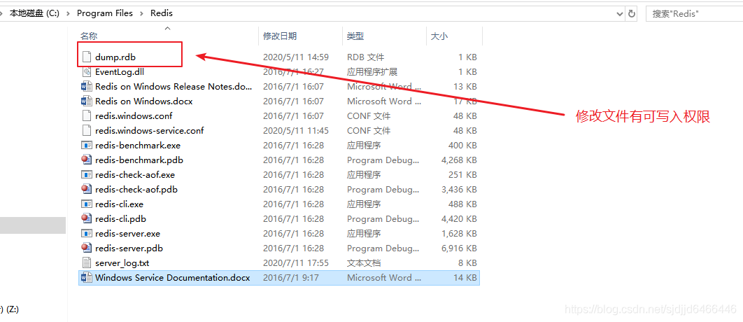Select file name redis-cli.exe
Viewport: 743px width, 322px height.
[120, 204]
